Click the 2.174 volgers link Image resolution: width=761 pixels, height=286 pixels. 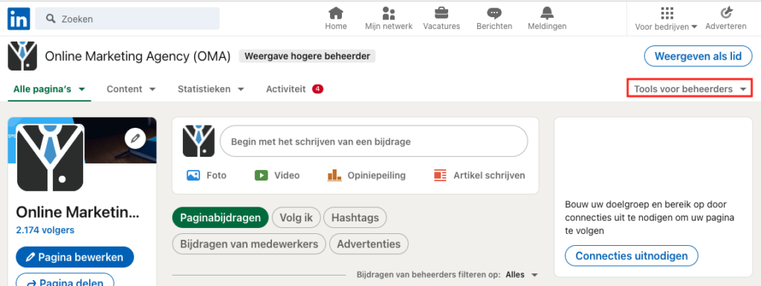(x=45, y=230)
